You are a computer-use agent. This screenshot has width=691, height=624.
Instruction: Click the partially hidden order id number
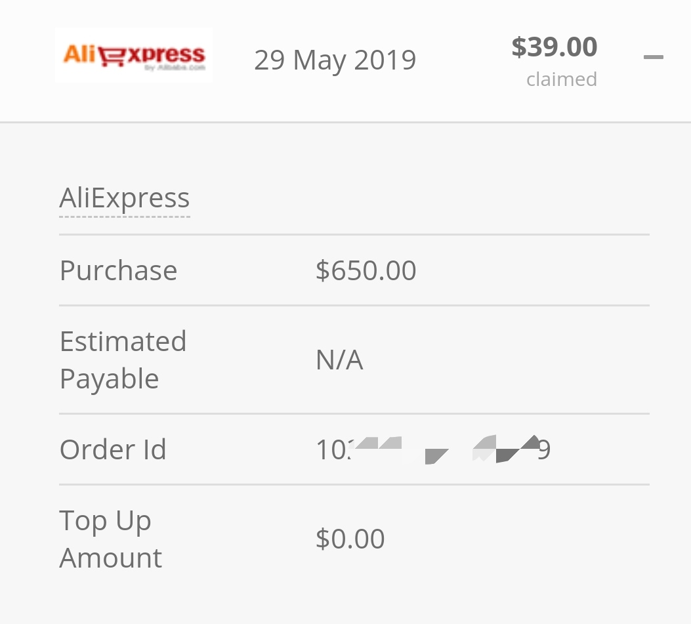[433, 449]
